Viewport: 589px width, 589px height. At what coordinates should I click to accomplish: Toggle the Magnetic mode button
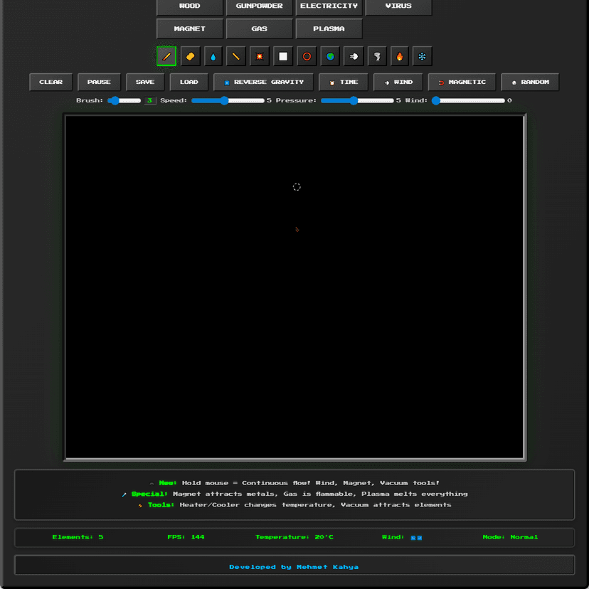click(462, 82)
